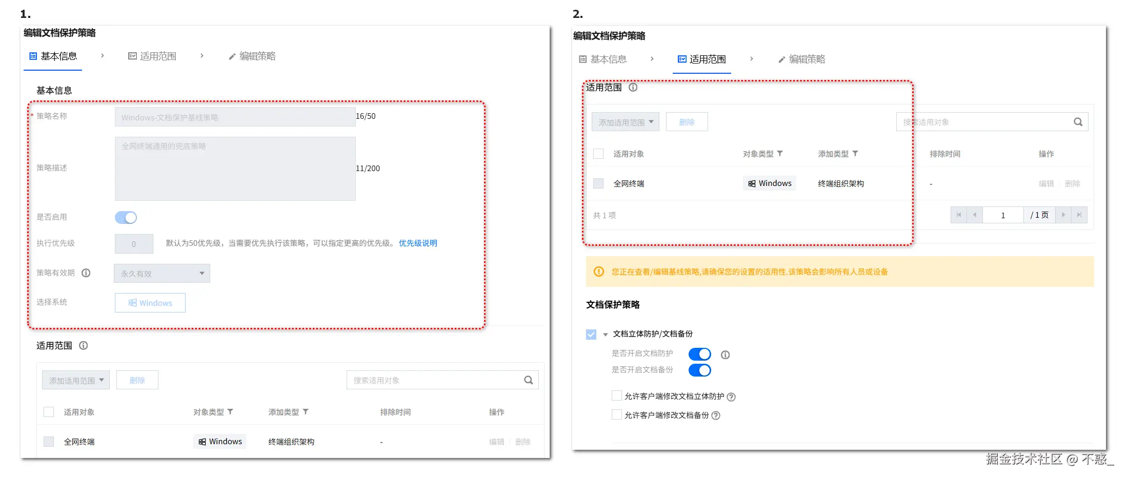
Task: Click the 执行优先级 number field
Action: click(x=134, y=244)
